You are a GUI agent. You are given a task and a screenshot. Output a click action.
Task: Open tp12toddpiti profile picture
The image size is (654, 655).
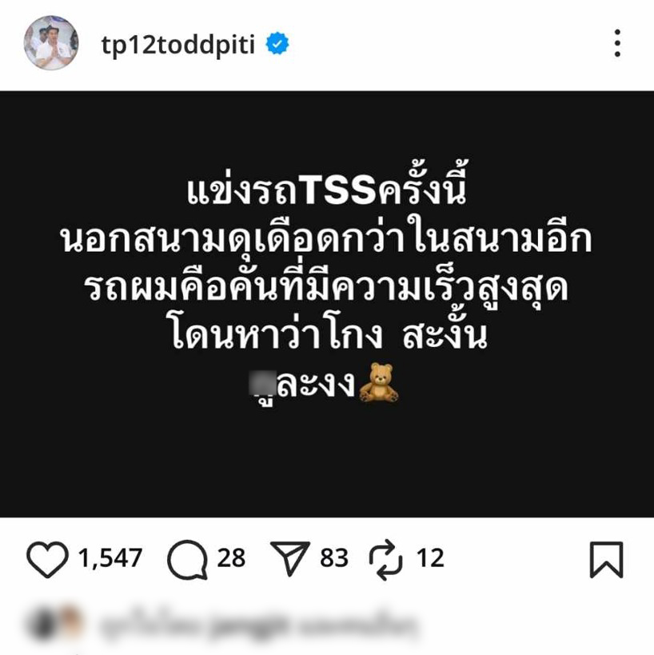coord(51,43)
